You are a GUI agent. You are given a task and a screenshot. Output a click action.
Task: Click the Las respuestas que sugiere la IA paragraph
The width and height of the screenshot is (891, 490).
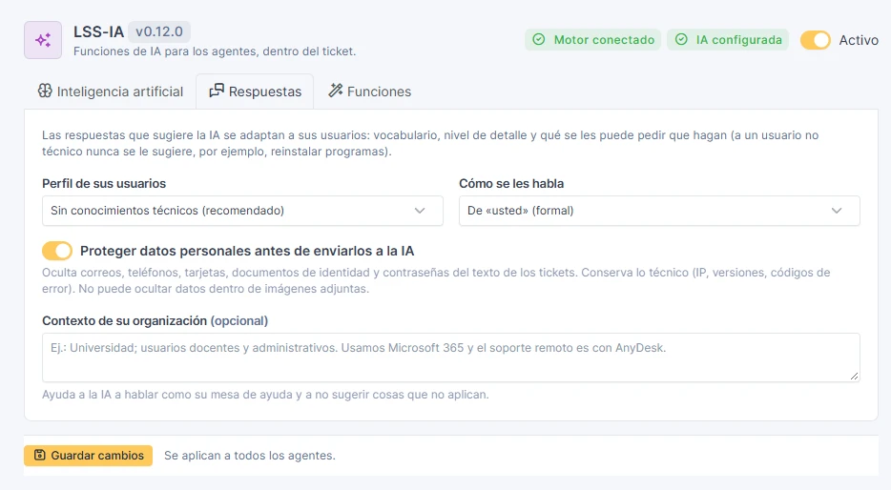coord(430,143)
